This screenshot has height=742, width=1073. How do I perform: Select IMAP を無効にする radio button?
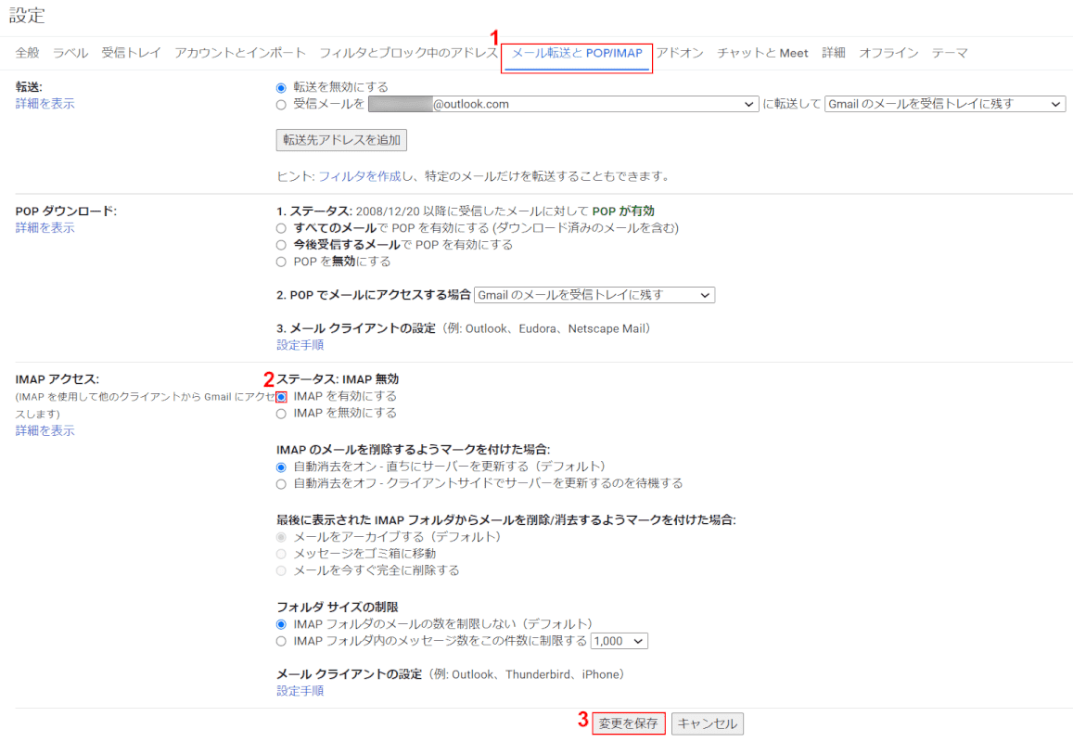pos(281,414)
